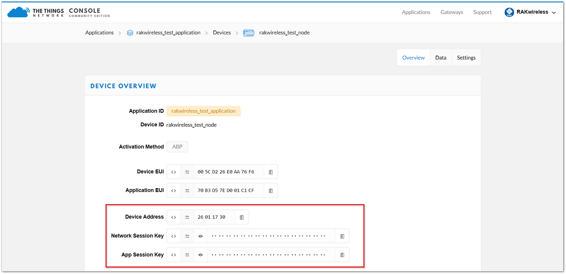Swap byte order of Device Address
This screenshot has width=566, height=274.
click(x=187, y=217)
